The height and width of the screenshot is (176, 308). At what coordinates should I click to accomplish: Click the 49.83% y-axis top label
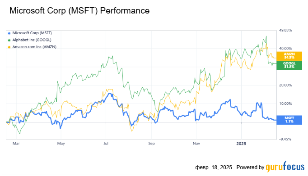(285, 30)
